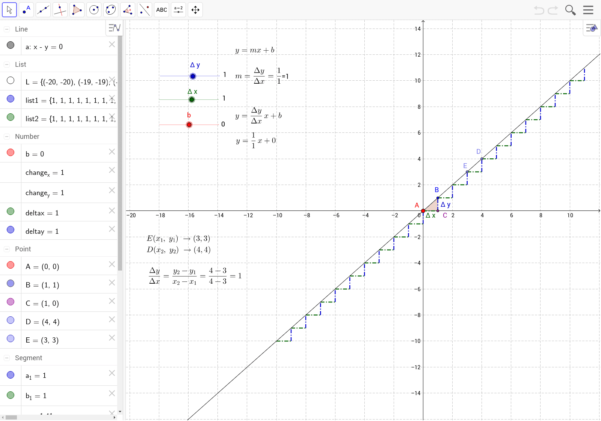Toggle visibility of segment b₁

click(11, 395)
